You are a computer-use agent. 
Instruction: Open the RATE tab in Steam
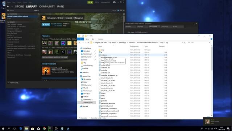click(x=61, y=7)
